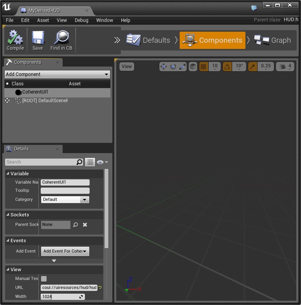Open camera speed setting
Screen dimensions: 301x305
pyautogui.click(x=285, y=67)
